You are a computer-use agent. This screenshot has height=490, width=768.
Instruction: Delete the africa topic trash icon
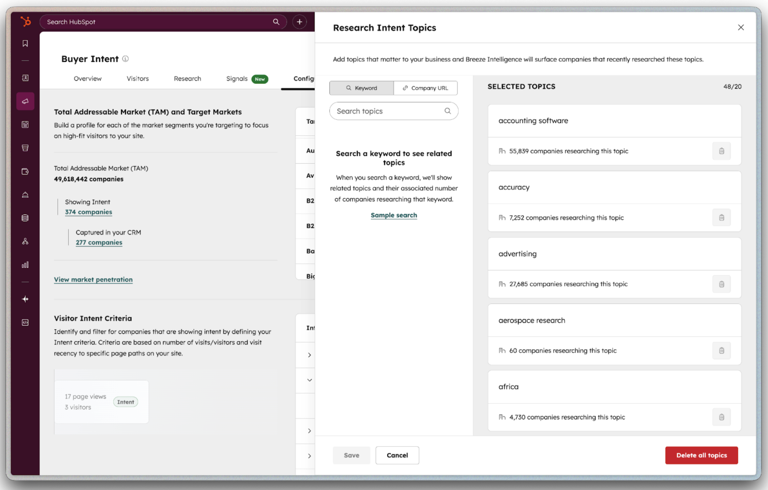click(721, 417)
